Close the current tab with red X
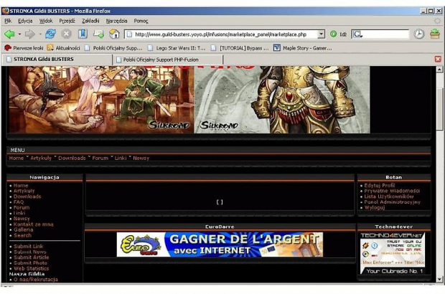Screen dimensions: 445x294 point(438,59)
